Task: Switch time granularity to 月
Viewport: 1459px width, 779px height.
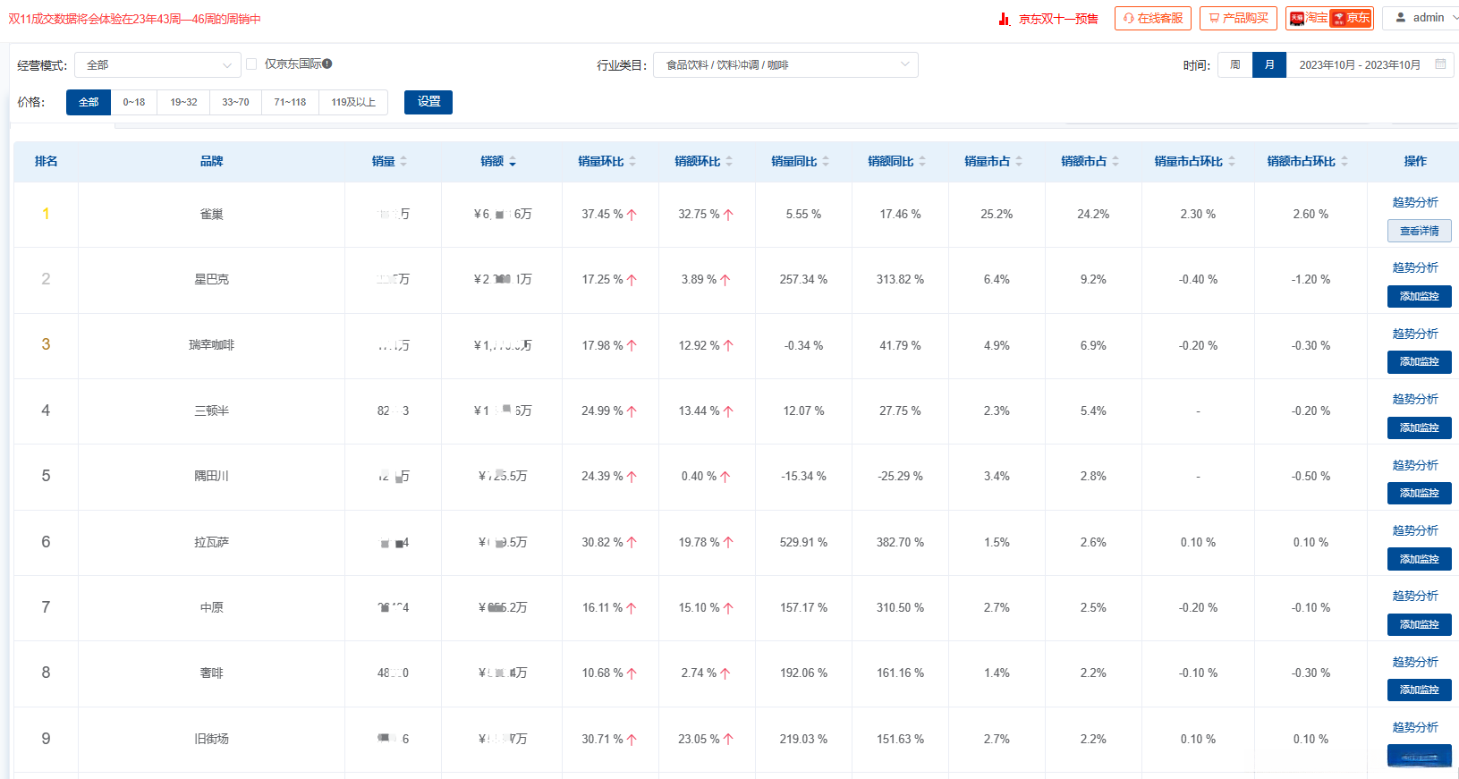Action: point(1269,65)
